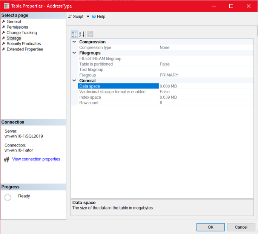Click the connection name vm-win10-1\ator
The image size is (258, 234).
[18, 150]
